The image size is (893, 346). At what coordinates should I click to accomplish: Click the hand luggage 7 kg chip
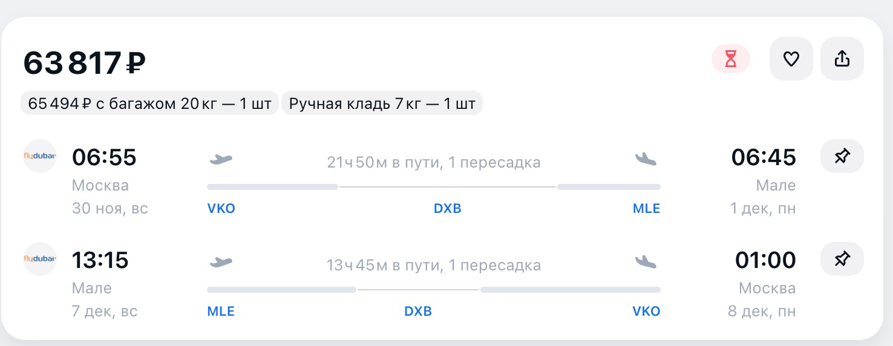coord(382,104)
